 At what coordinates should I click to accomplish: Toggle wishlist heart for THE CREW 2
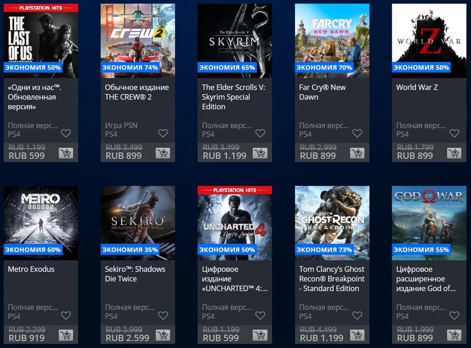(x=163, y=133)
